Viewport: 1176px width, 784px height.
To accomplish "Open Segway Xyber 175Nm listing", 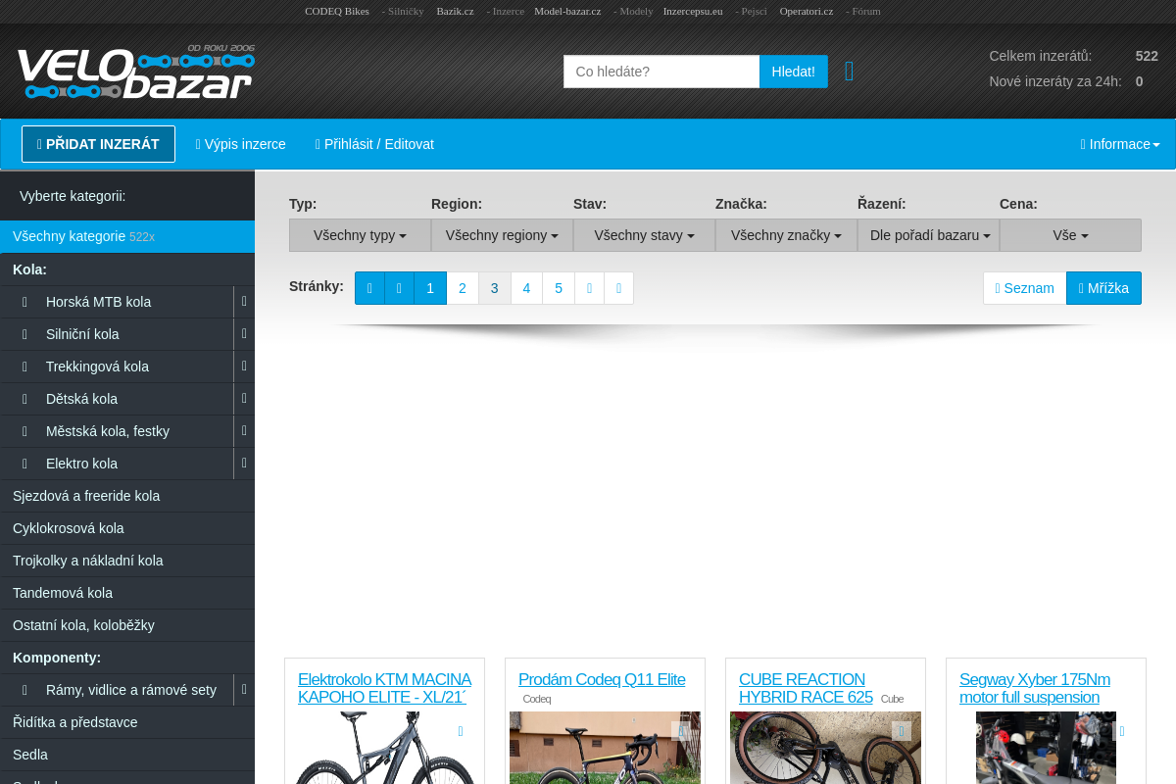I will (1035, 688).
